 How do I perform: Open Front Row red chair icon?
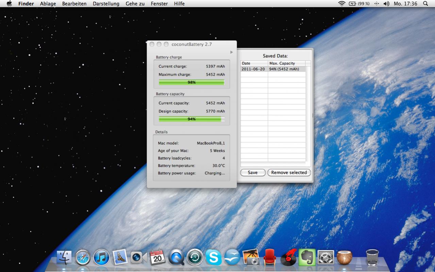click(x=269, y=257)
